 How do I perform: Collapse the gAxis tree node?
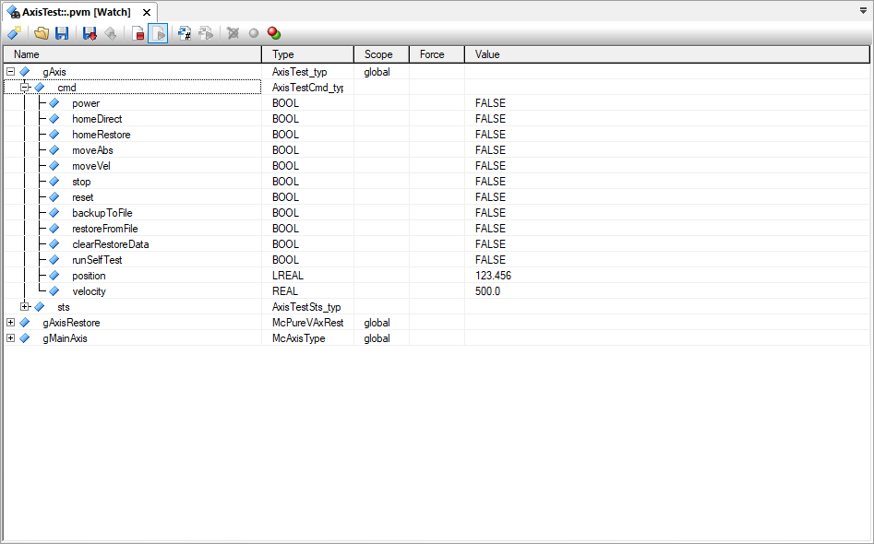[10, 72]
